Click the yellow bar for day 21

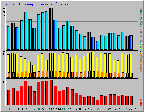coord(92,64)
